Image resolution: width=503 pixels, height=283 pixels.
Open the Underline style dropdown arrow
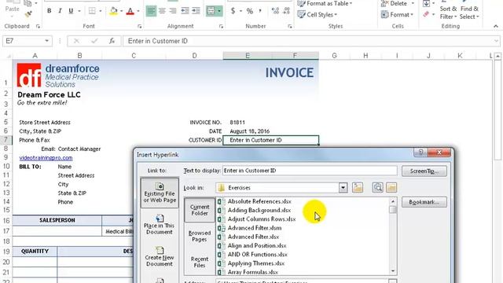(x=79, y=11)
